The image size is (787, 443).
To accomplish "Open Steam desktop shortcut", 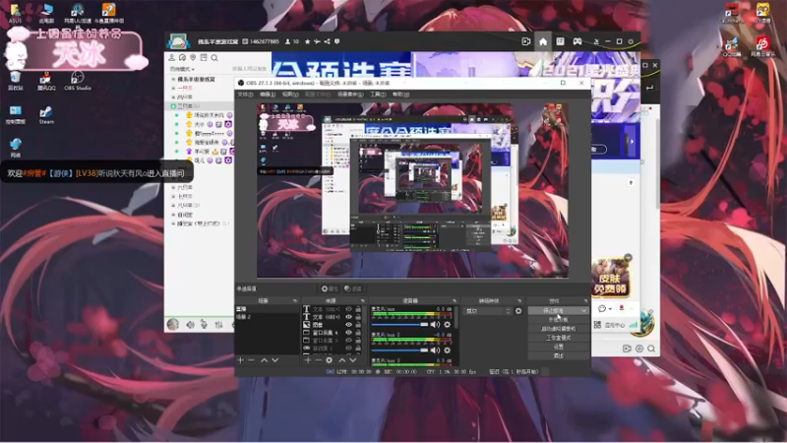I will pos(45,114).
